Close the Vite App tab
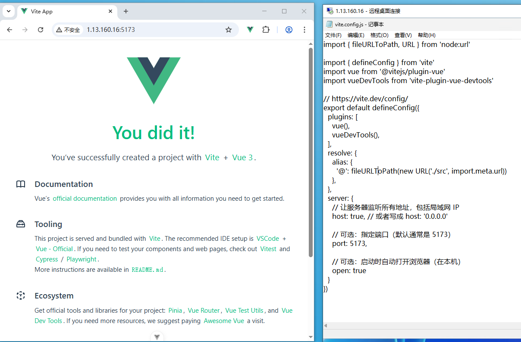Image resolution: width=521 pixels, height=342 pixels. (110, 11)
